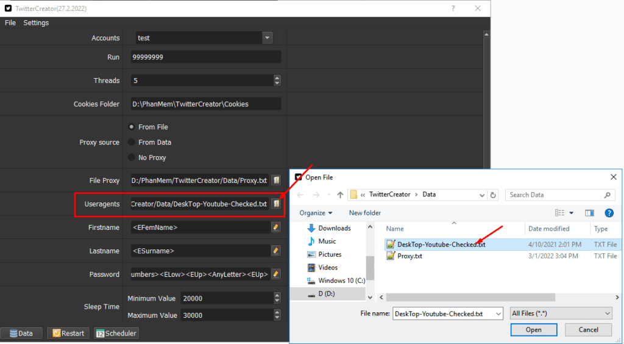Open recent locations dropdown arrow

328,195
